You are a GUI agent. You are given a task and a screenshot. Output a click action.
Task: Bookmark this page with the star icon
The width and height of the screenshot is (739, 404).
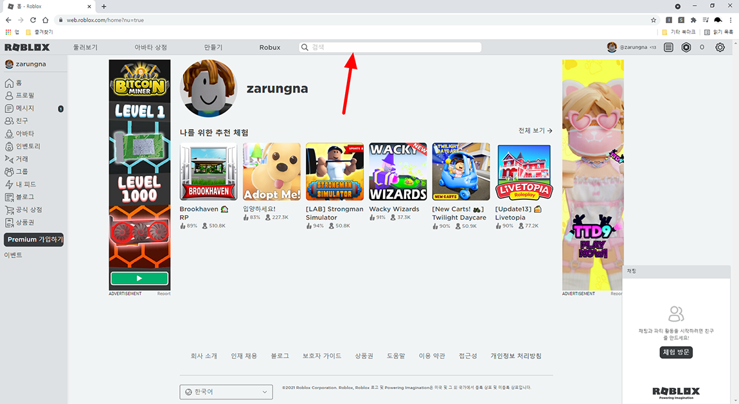(654, 20)
